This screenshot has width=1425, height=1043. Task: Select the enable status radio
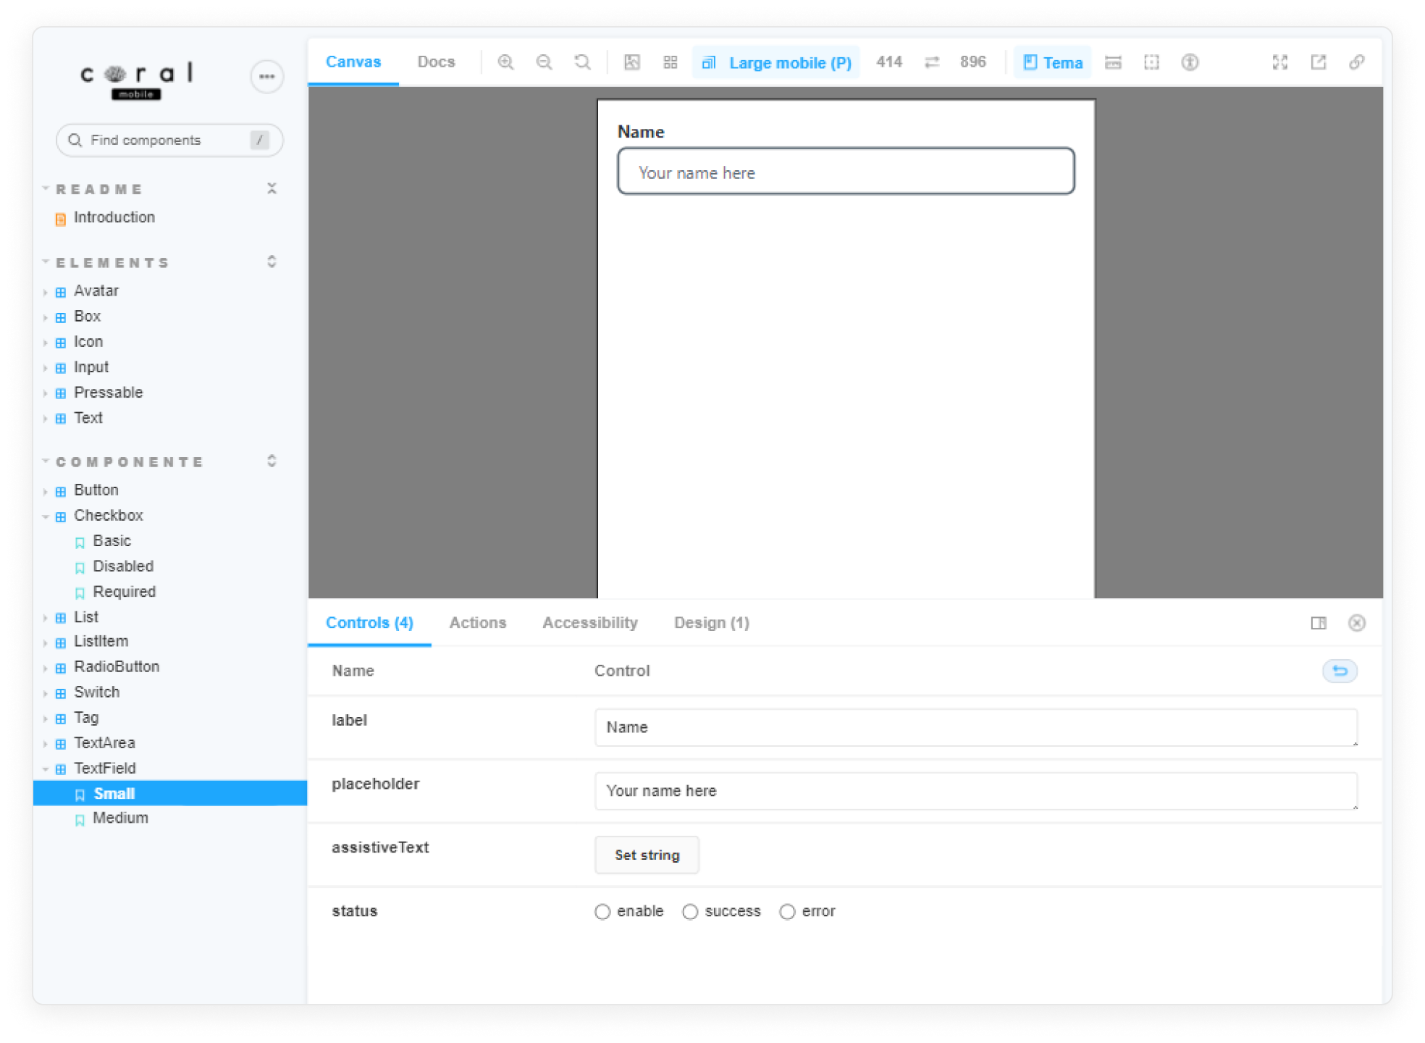[x=602, y=911]
